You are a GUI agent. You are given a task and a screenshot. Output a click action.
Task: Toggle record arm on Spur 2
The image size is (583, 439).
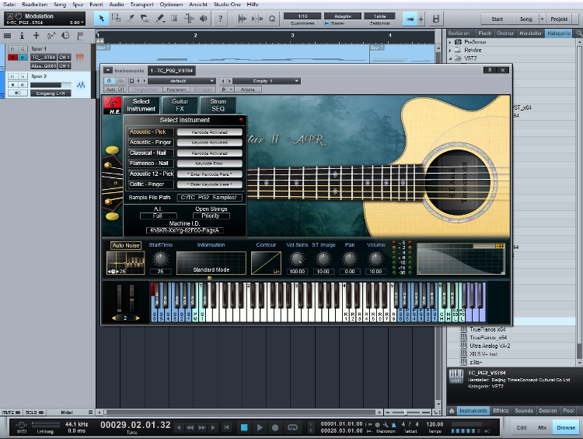tap(12, 85)
